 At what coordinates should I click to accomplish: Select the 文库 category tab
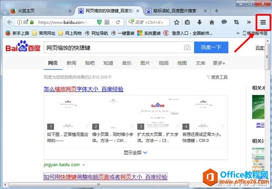click(200, 63)
